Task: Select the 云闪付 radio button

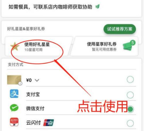Action: pos(130,123)
